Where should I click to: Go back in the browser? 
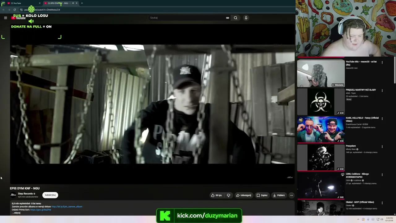[3, 10]
